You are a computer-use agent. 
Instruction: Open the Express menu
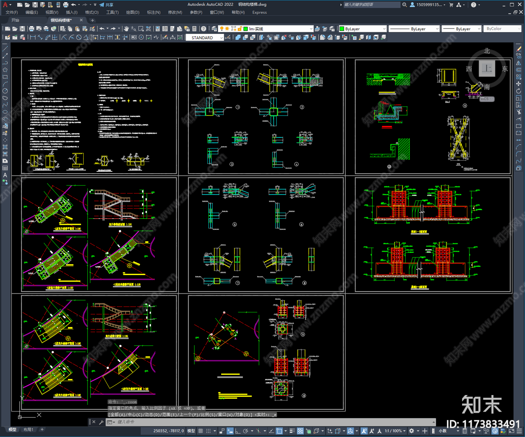[260, 12]
